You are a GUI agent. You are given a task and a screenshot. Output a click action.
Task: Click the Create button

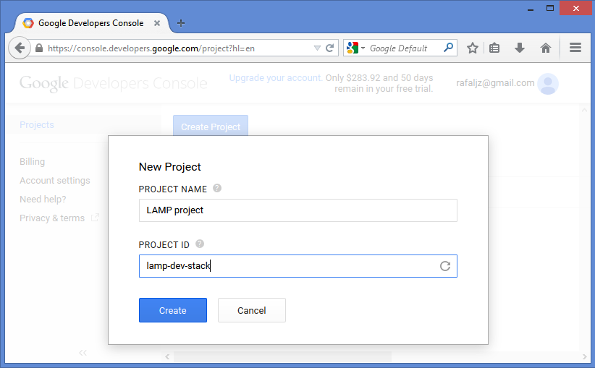[173, 310]
